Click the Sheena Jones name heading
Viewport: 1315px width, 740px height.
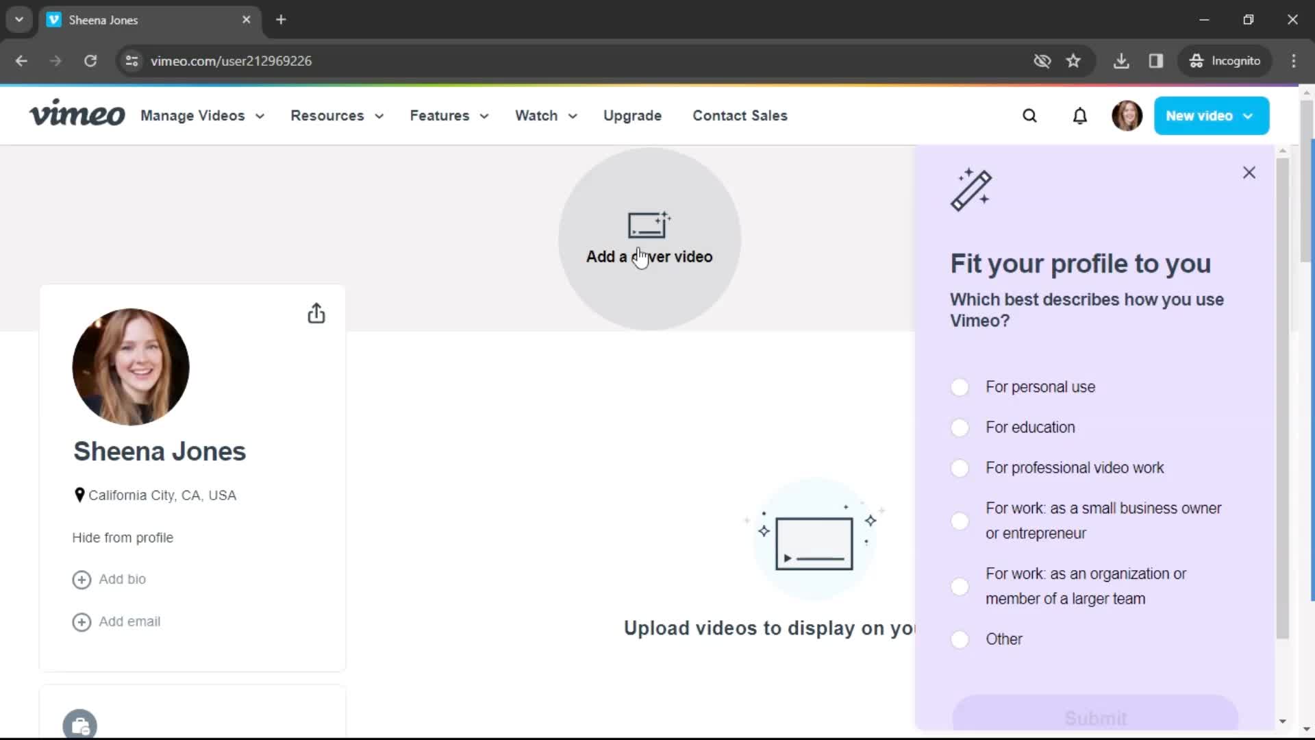tap(160, 452)
